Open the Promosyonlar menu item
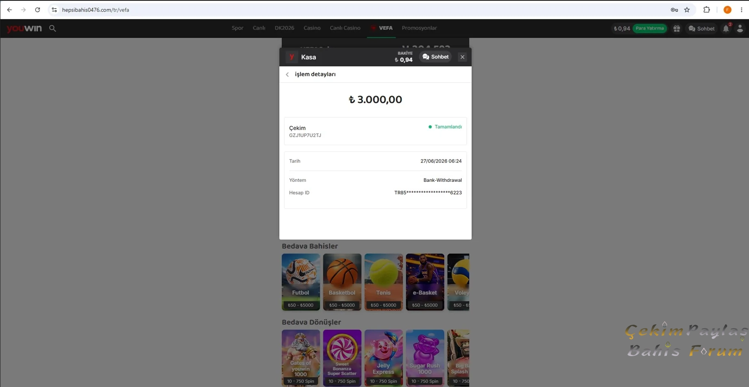The height and width of the screenshot is (387, 749). click(x=419, y=28)
